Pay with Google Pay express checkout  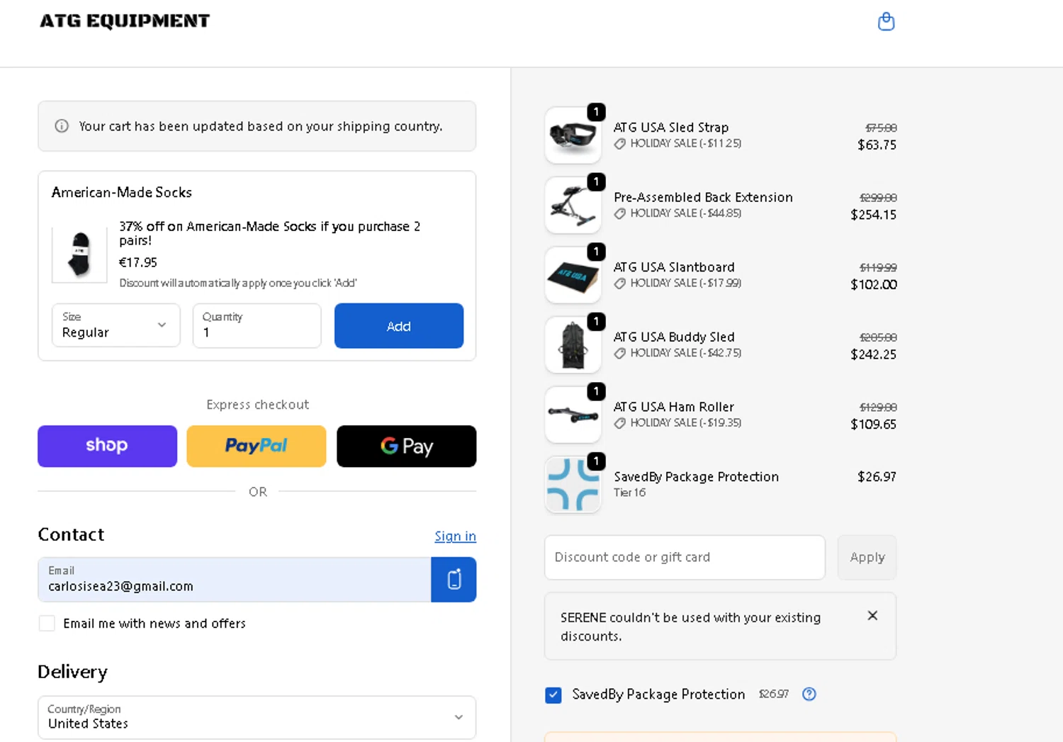[406, 446]
